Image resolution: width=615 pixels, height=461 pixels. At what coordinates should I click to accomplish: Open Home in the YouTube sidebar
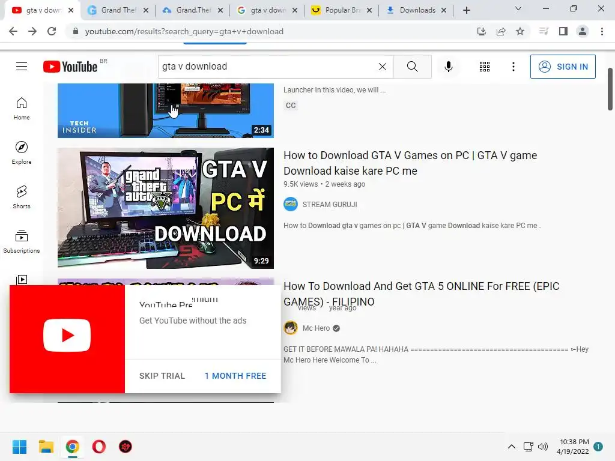tap(22, 109)
